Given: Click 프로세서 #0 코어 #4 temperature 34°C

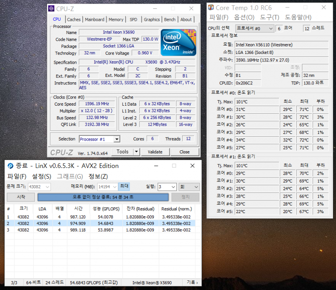Looking at the screenshot, I should [257, 140].
